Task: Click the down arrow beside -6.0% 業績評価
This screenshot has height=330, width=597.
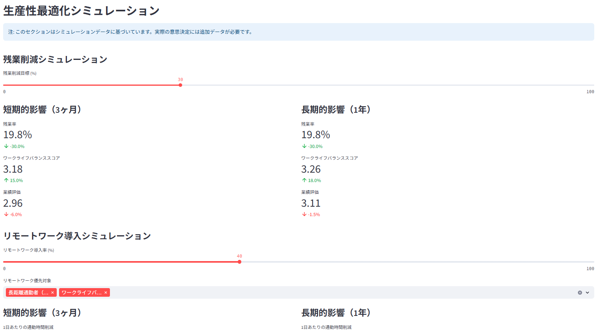Action: 5,214
